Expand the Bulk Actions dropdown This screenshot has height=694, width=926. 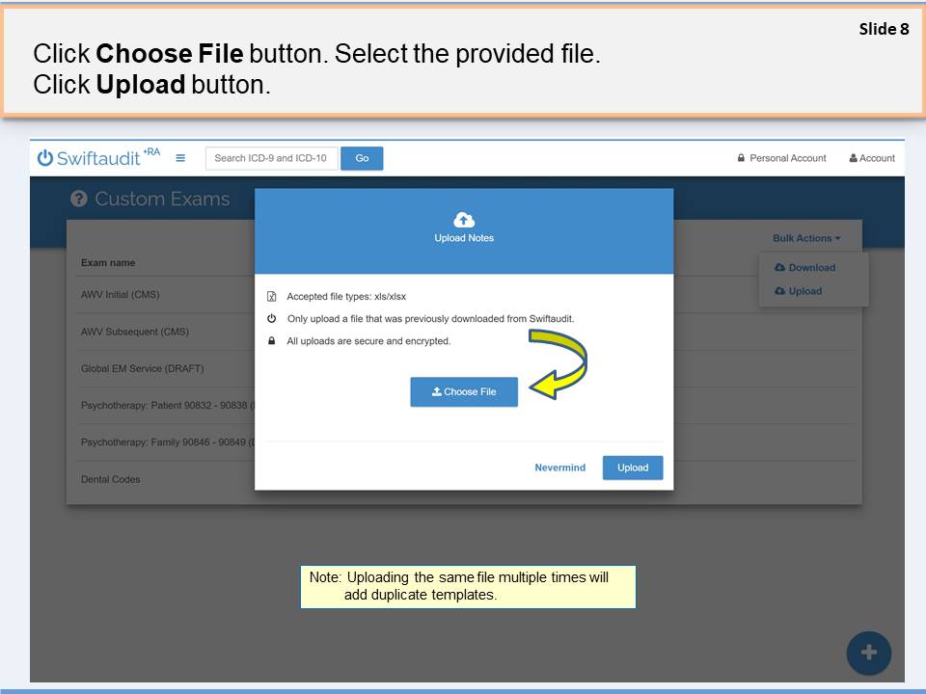805,238
